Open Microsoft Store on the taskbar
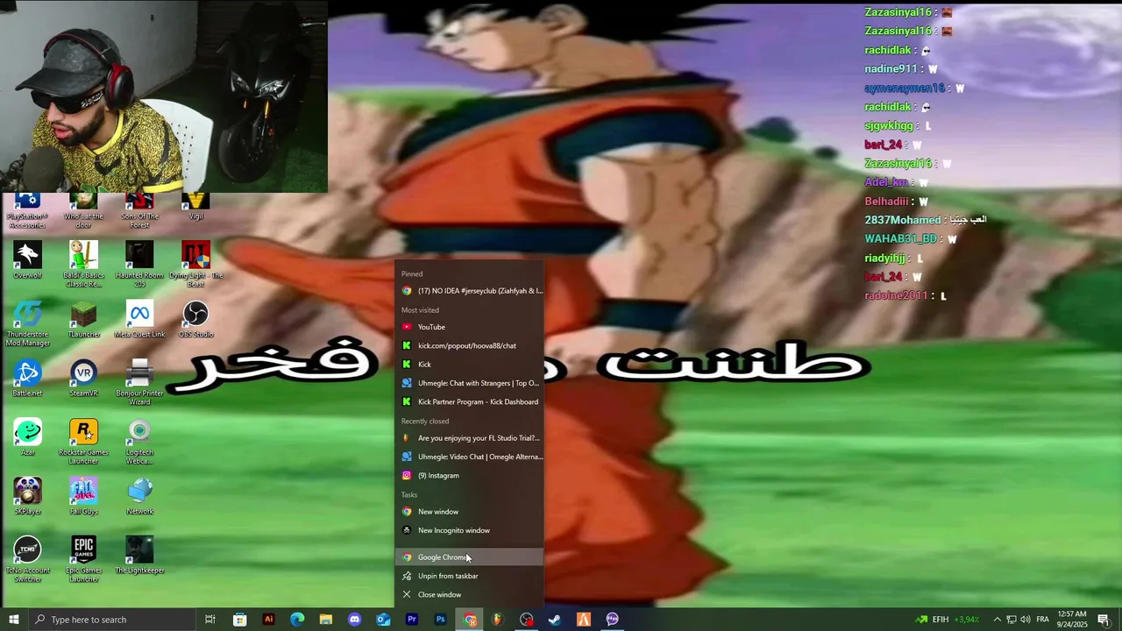The width and height of the screenshot is (1122, 631). [x=239, y=620]
